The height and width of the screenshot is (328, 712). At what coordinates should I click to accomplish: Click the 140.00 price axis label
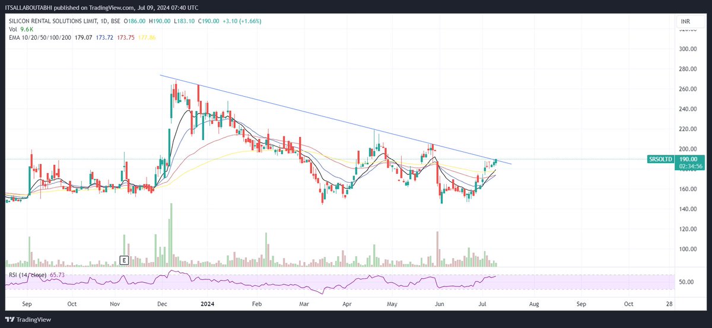(x=688, y=209)
